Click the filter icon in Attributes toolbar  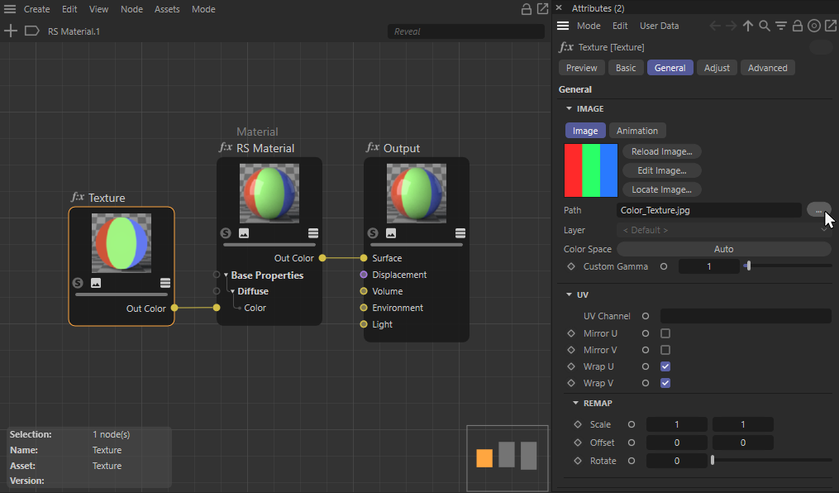coord(780,26)
